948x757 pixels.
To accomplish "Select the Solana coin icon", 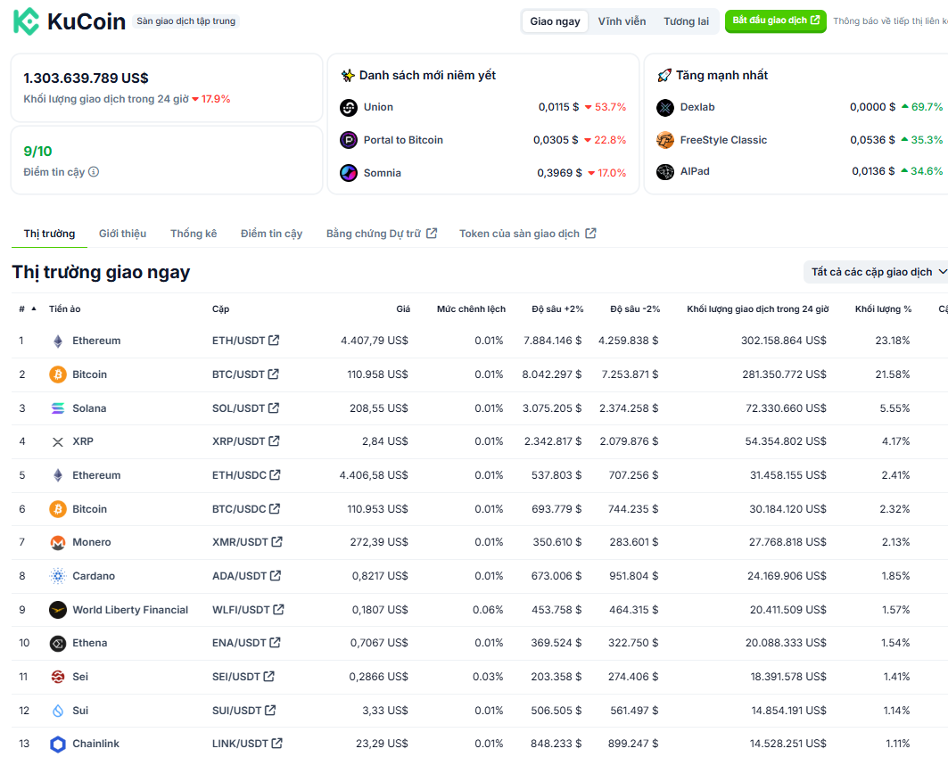I will click(58, 407).
